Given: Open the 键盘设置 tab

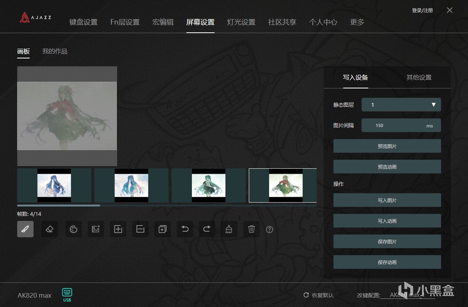Looking at the screenshot, I should (x=83, y=22).
